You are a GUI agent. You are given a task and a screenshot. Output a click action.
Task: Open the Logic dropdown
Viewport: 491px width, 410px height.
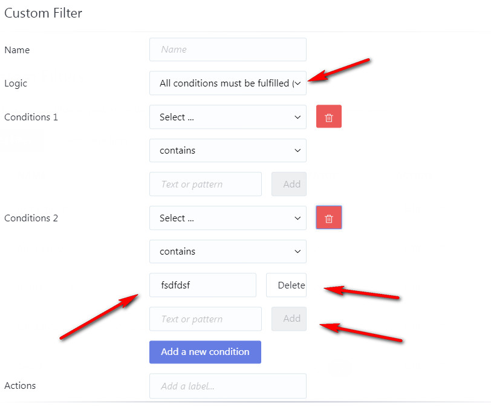(227, 83)
